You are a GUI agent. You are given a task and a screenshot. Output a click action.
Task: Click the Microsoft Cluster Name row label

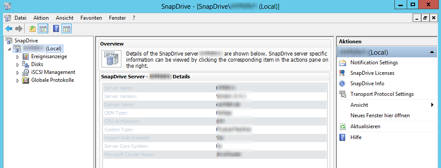coord(129,154)
